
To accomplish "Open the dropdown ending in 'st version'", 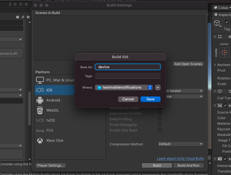I will pos(185,91).
